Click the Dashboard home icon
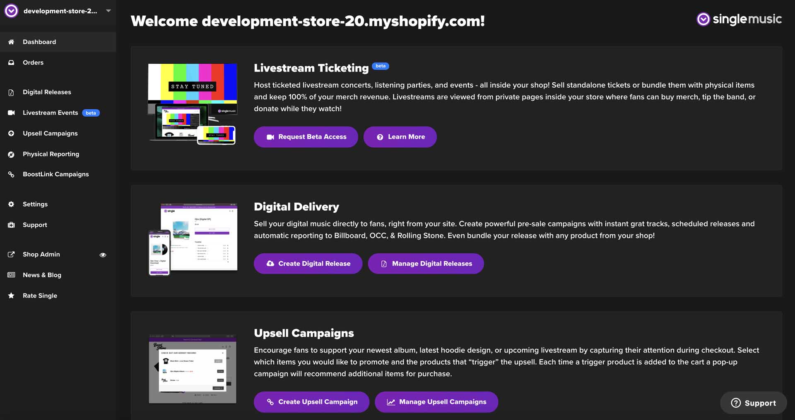The image size is (795, 420). coord(11,42)
